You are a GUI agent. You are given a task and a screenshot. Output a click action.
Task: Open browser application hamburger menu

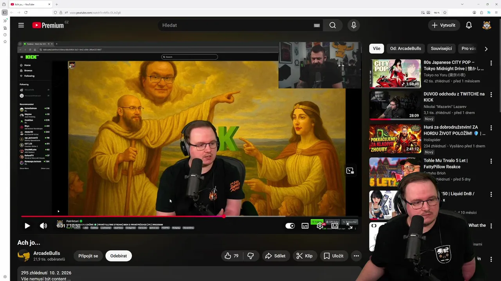[496, 12]
